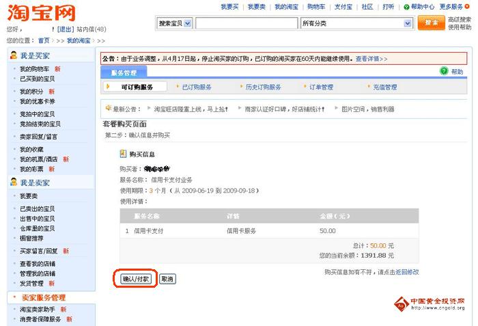The height and width of the screenshot is (326, 478).
Task: Open 我的购物车 in sidebar
Action: coord(34,69)
